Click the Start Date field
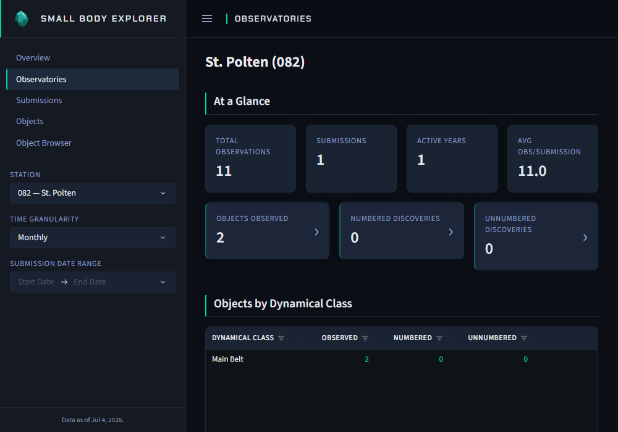The image size is (618, 432). (x=36, y=282)
